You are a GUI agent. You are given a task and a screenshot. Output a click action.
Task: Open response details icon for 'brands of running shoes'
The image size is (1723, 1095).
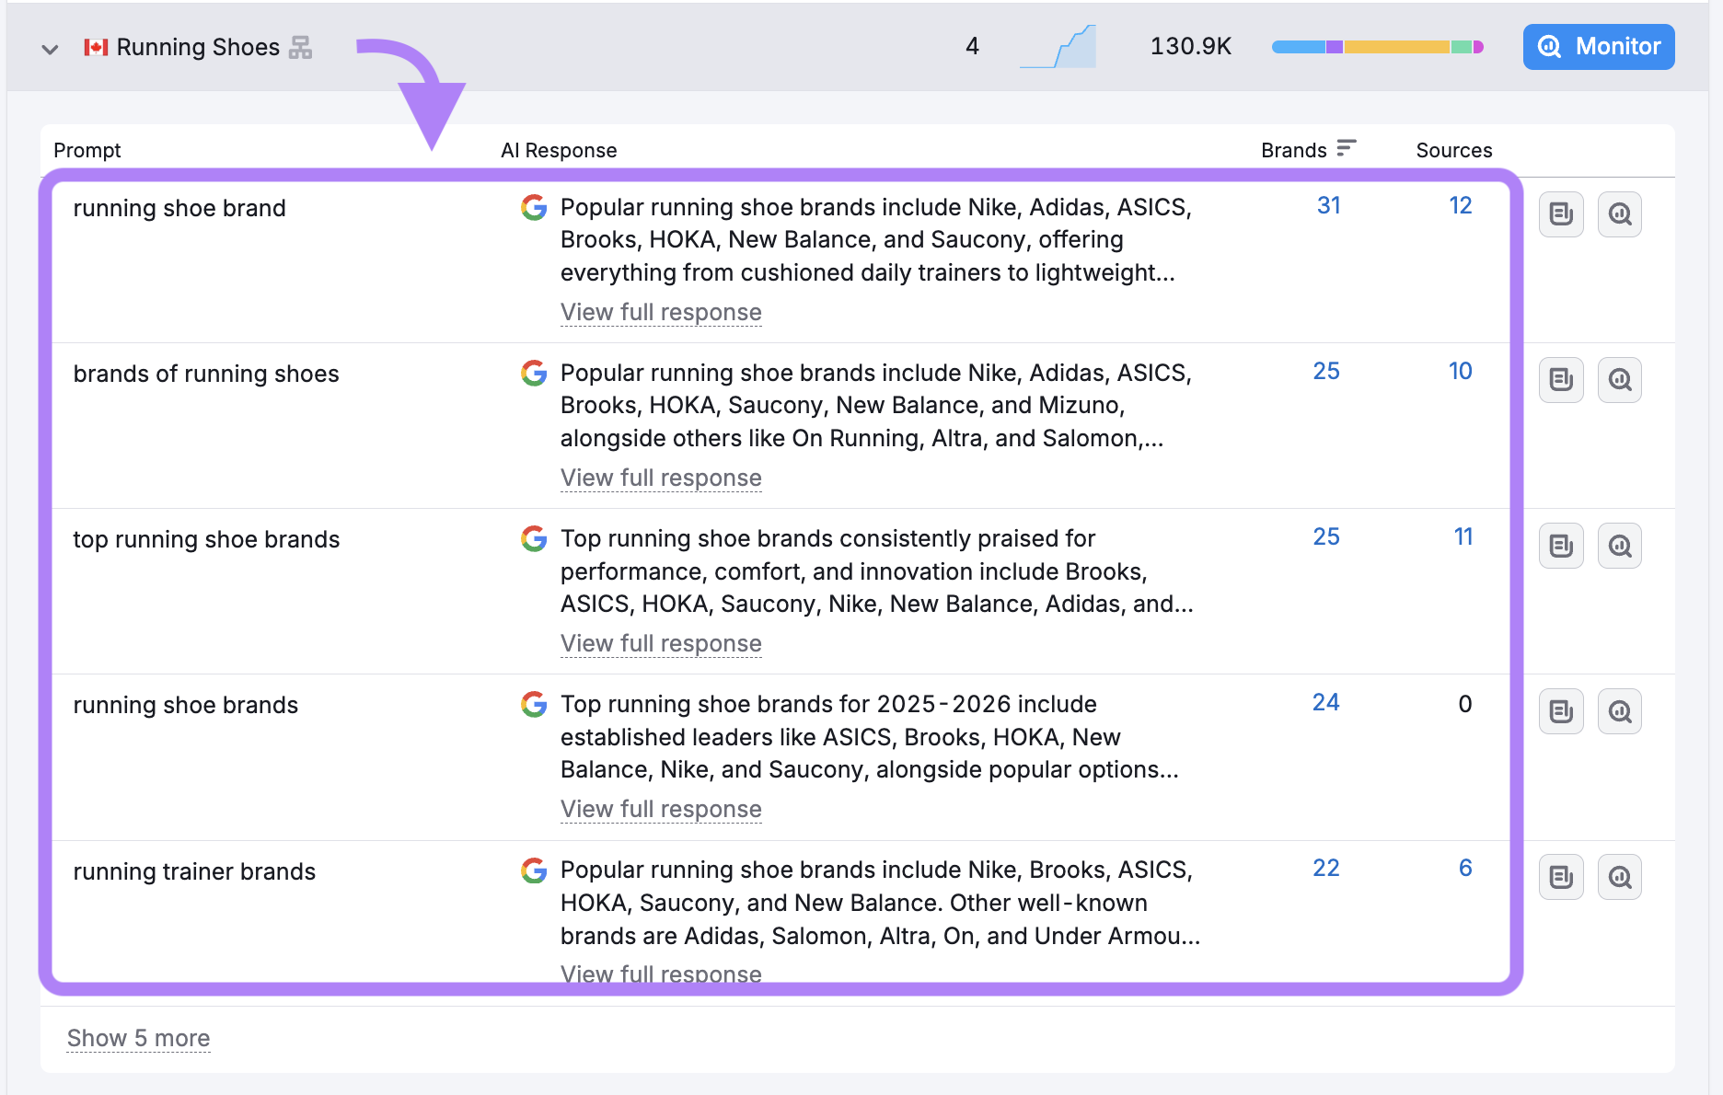click(x=1561, y=380)
